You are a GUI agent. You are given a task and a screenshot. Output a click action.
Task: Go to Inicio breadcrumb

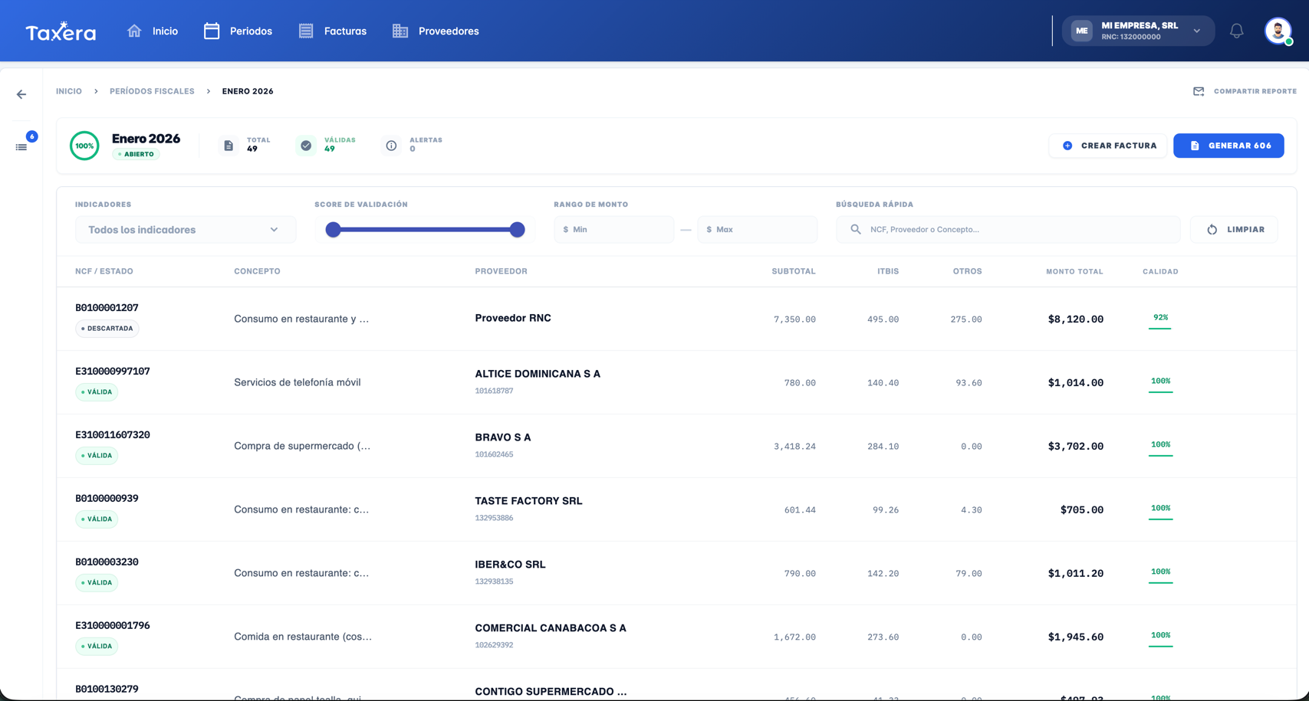point(69,91)
